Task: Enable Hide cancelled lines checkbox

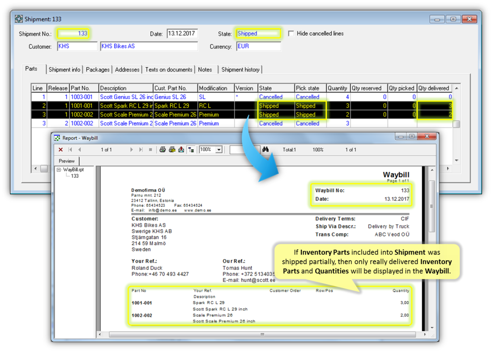Action: 291,34
